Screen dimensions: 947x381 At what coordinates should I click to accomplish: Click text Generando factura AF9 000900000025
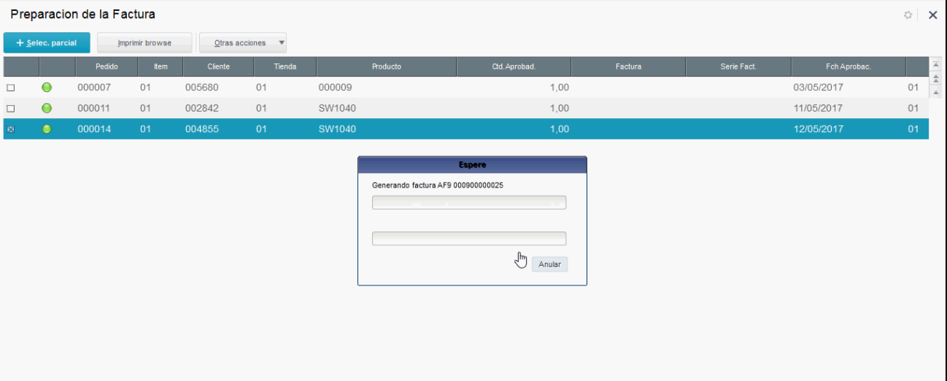pos(438,185)
